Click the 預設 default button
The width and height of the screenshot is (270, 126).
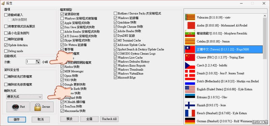tap(70, 119)
